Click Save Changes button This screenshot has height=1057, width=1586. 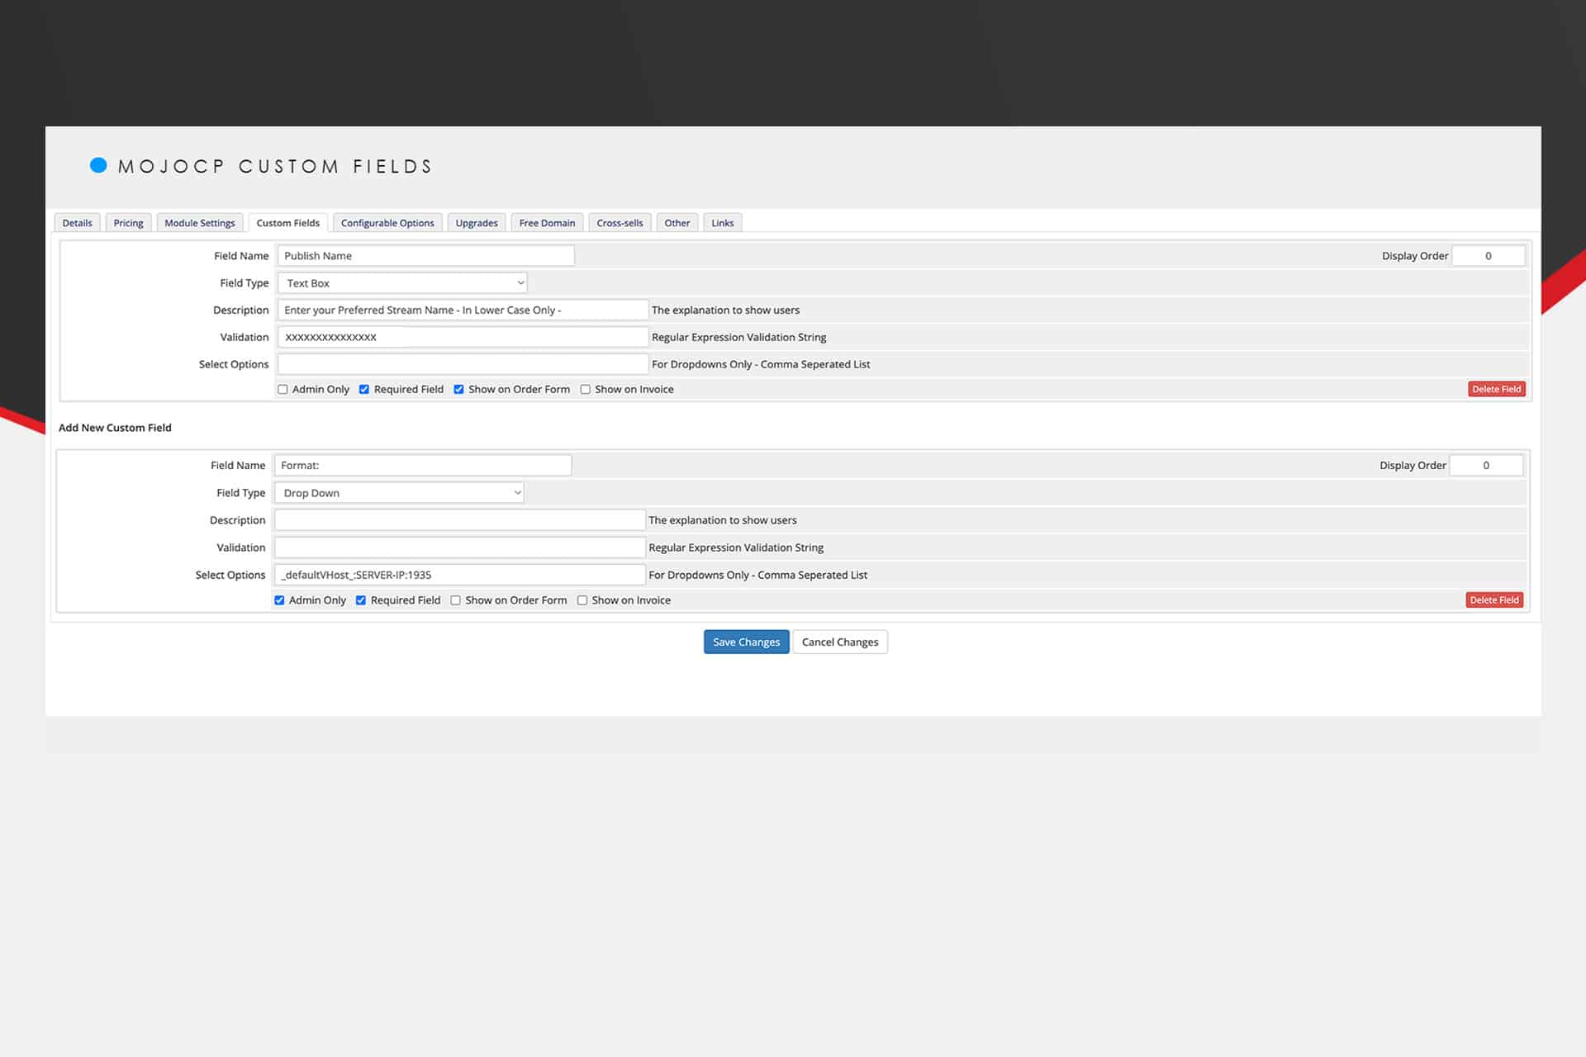click(746, 642)
